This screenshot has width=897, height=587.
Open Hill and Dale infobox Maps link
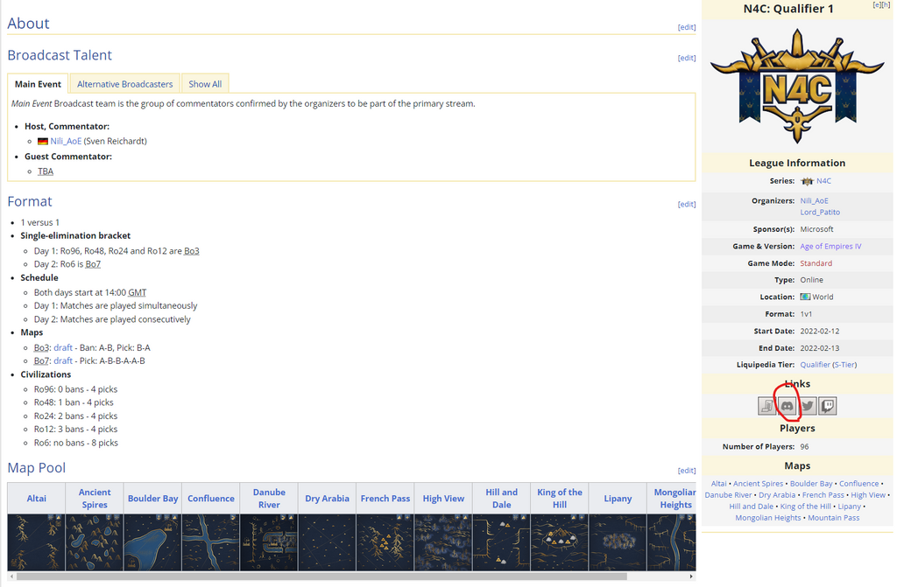click(751, 507)
